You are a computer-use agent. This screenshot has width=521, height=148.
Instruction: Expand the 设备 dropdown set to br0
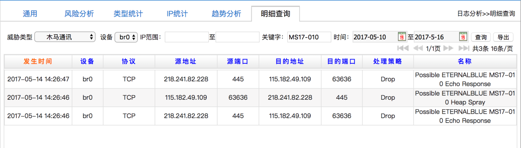(x=126, y=37)
